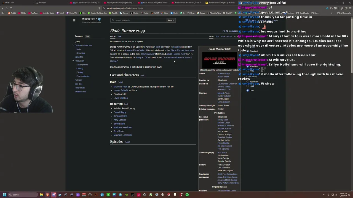Bookmark this page using the address bar icon
The width and height of the screenshot is (353, 198).
tap(99, 8)
